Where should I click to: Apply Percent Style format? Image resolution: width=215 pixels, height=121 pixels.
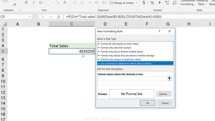tap(152, 3)
